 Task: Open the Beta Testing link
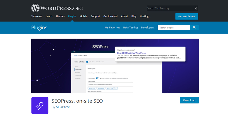[130, 27]
